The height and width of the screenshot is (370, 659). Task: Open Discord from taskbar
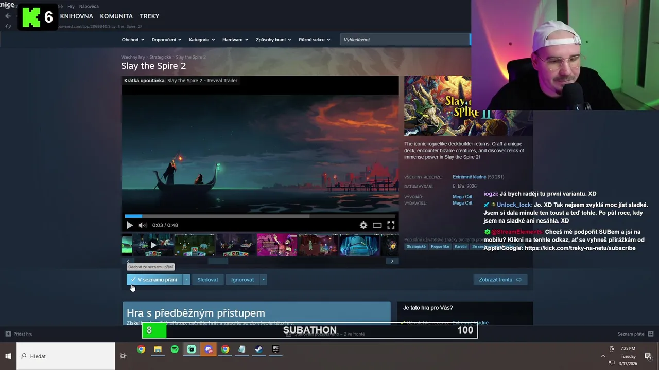[x=209, y=349]
